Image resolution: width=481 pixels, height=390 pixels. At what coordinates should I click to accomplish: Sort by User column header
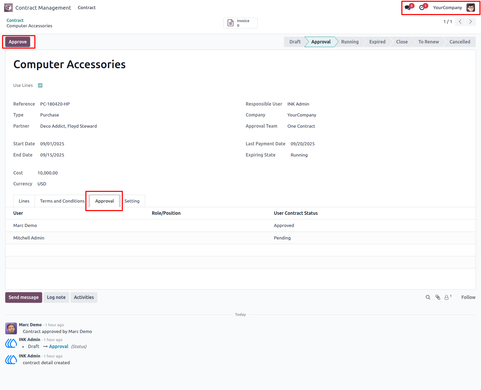[x=18, y=213]
